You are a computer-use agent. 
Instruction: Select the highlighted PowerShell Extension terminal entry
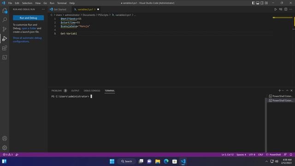(x=281, y=101)
